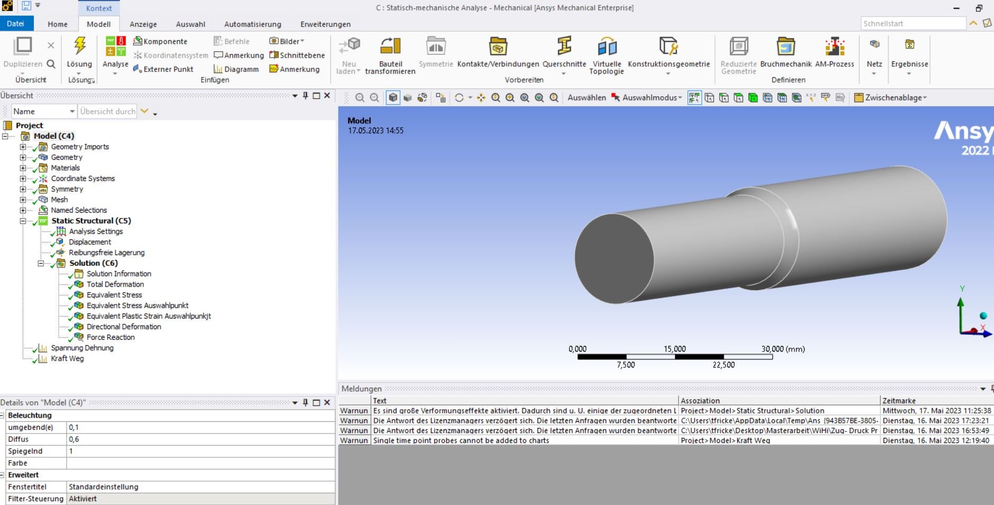Image resolution: width=994 pixels, height=505 pixels.
Task: Switch to the Home ribbon tab
Action: [58, 24]
